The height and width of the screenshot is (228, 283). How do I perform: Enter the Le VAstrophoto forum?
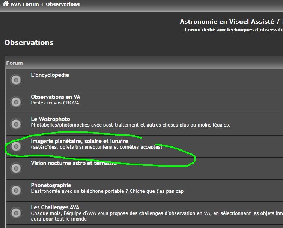pyautogui.click(x=50, y=119)
